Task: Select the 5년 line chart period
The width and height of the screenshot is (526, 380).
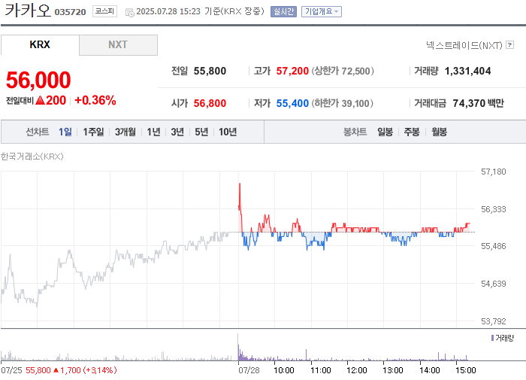Action: point(201,132)
